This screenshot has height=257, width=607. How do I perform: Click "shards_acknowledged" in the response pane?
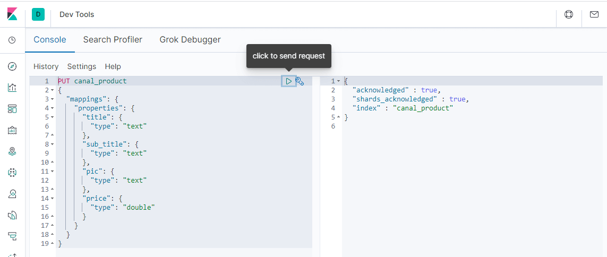click(395, 99)
